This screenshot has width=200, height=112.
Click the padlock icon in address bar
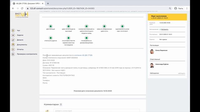click(27, 8)
